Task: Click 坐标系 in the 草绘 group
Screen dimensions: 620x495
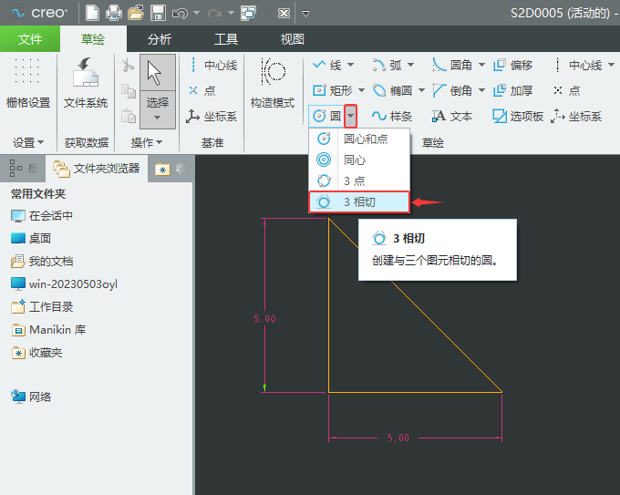Action: tap(576, 117)
